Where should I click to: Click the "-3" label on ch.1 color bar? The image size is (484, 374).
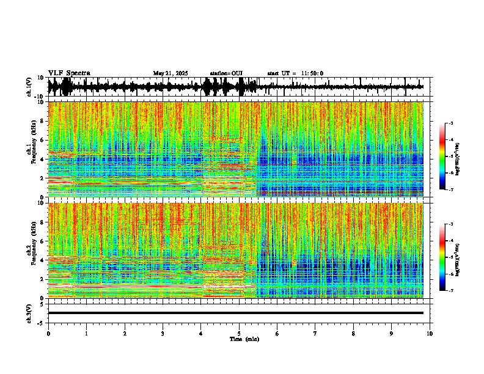(450, 123)
